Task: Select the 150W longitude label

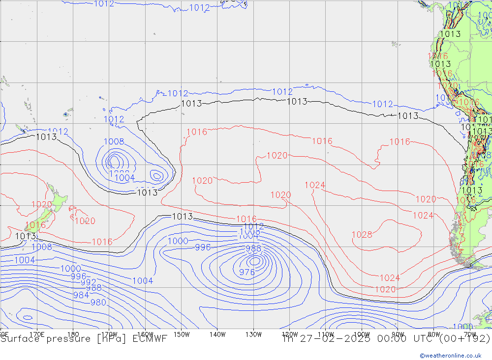Action: click(182, 334)
